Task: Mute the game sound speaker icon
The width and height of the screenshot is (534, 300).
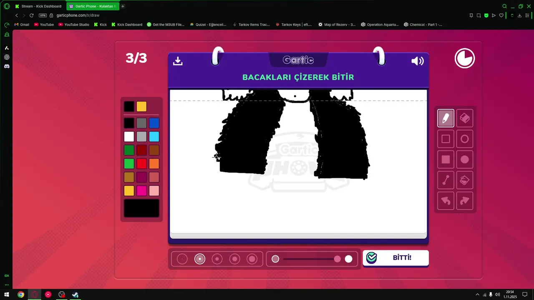Action: coord(417,61)
